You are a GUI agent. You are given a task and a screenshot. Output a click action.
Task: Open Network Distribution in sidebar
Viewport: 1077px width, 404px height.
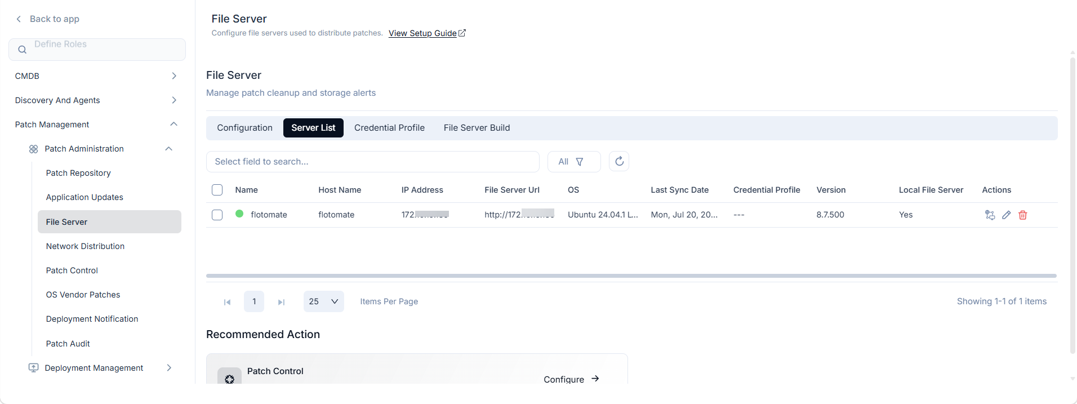pyautogui.click(x=85, y=246)
